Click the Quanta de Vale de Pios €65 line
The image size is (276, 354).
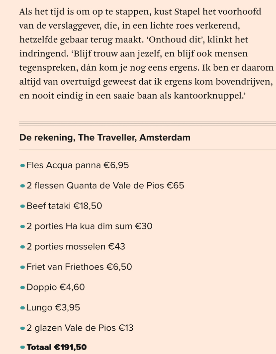(x=105, y=186)
